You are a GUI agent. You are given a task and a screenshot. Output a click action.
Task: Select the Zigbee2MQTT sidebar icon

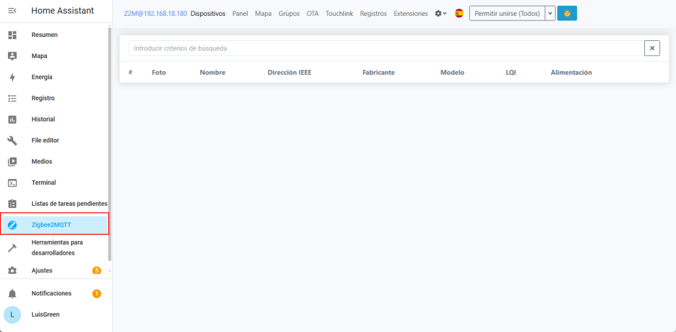pyautogui.click(x=12, y=224)
